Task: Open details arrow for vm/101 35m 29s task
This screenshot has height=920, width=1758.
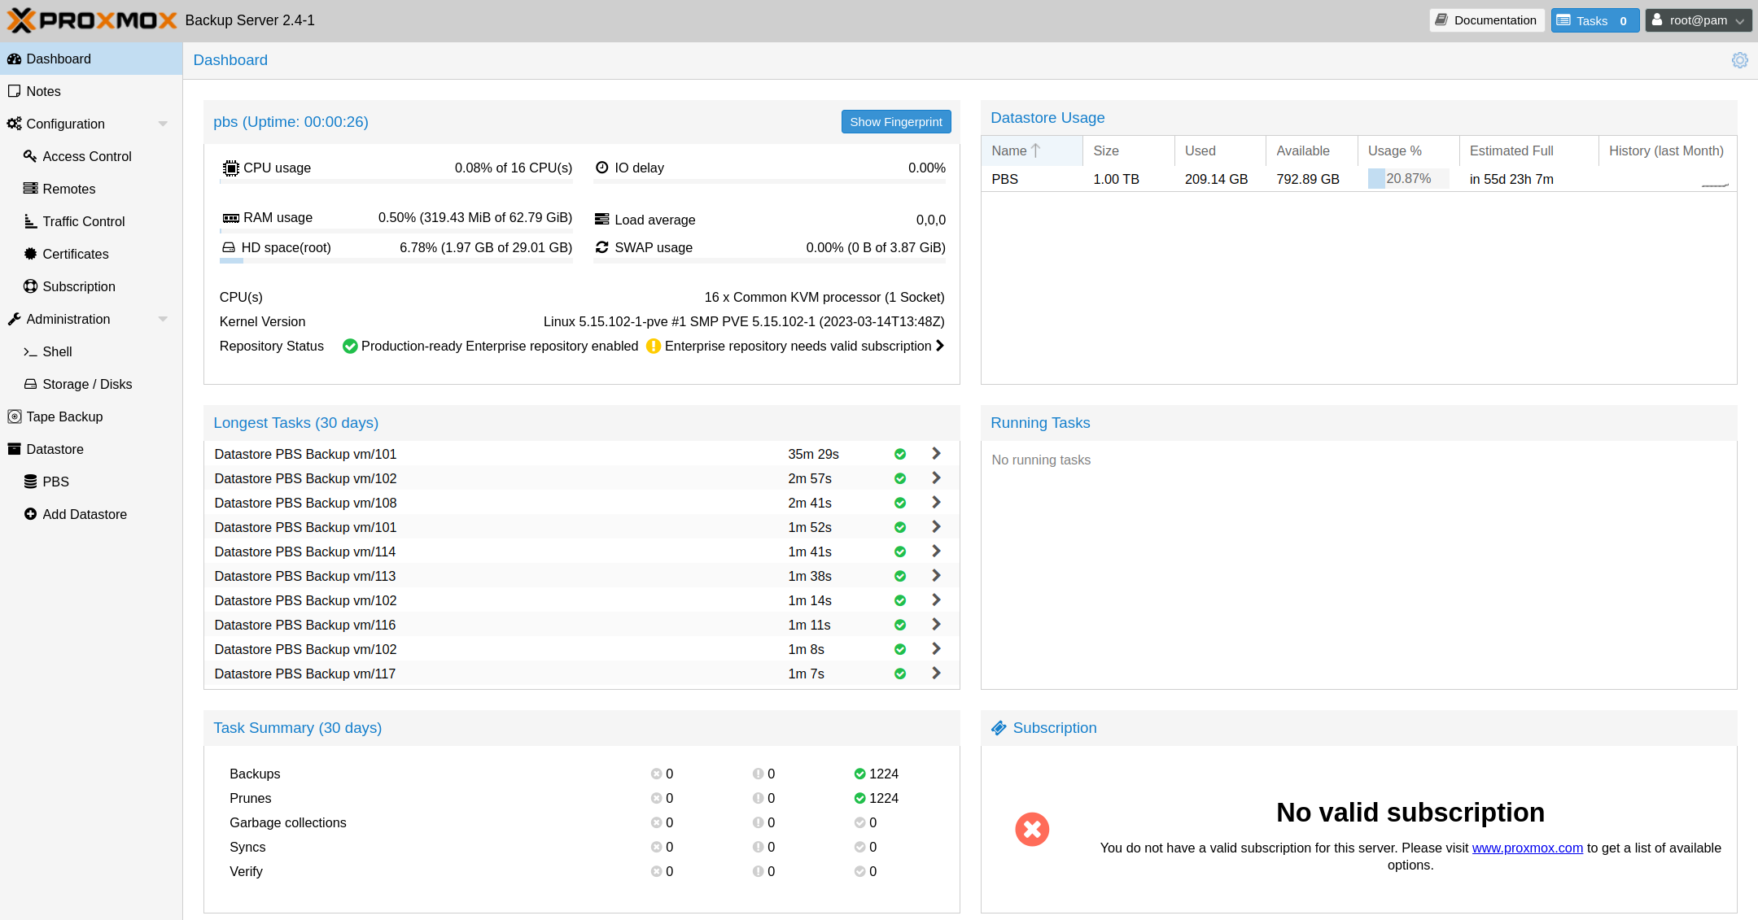Action: (936, 454)
